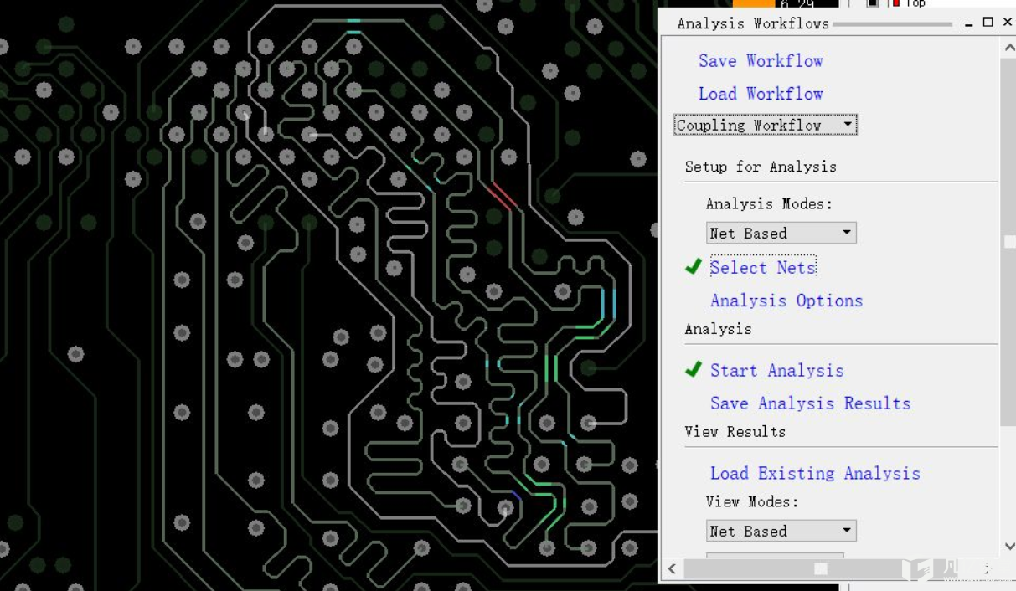Minimize the Analysis Workflows panel
The width and height of the screenshot is (1016, 591).
click(969, 23)
